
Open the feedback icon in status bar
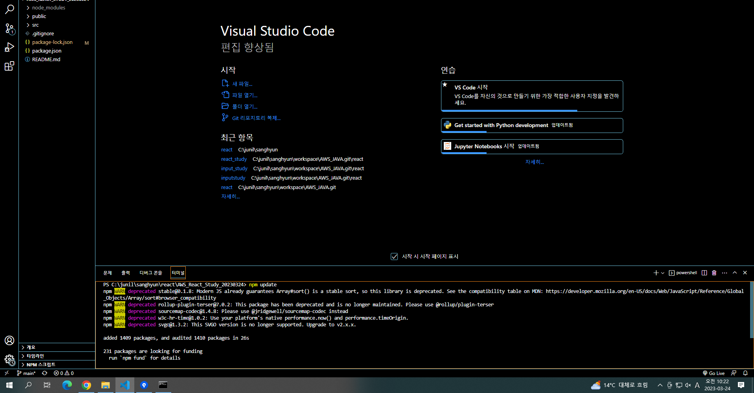click(x=734, y=373)
